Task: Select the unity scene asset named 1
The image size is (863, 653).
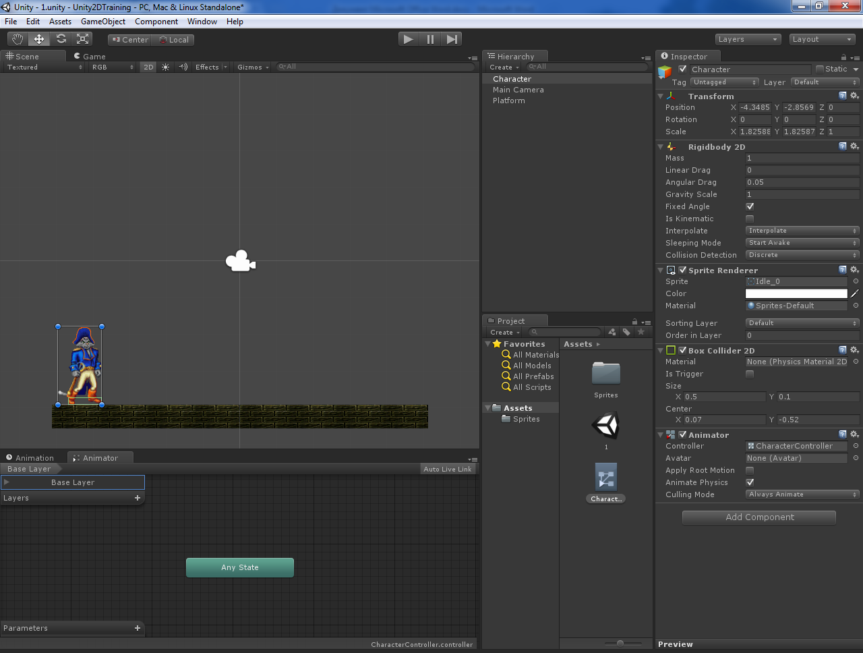Action: point(605,426)
